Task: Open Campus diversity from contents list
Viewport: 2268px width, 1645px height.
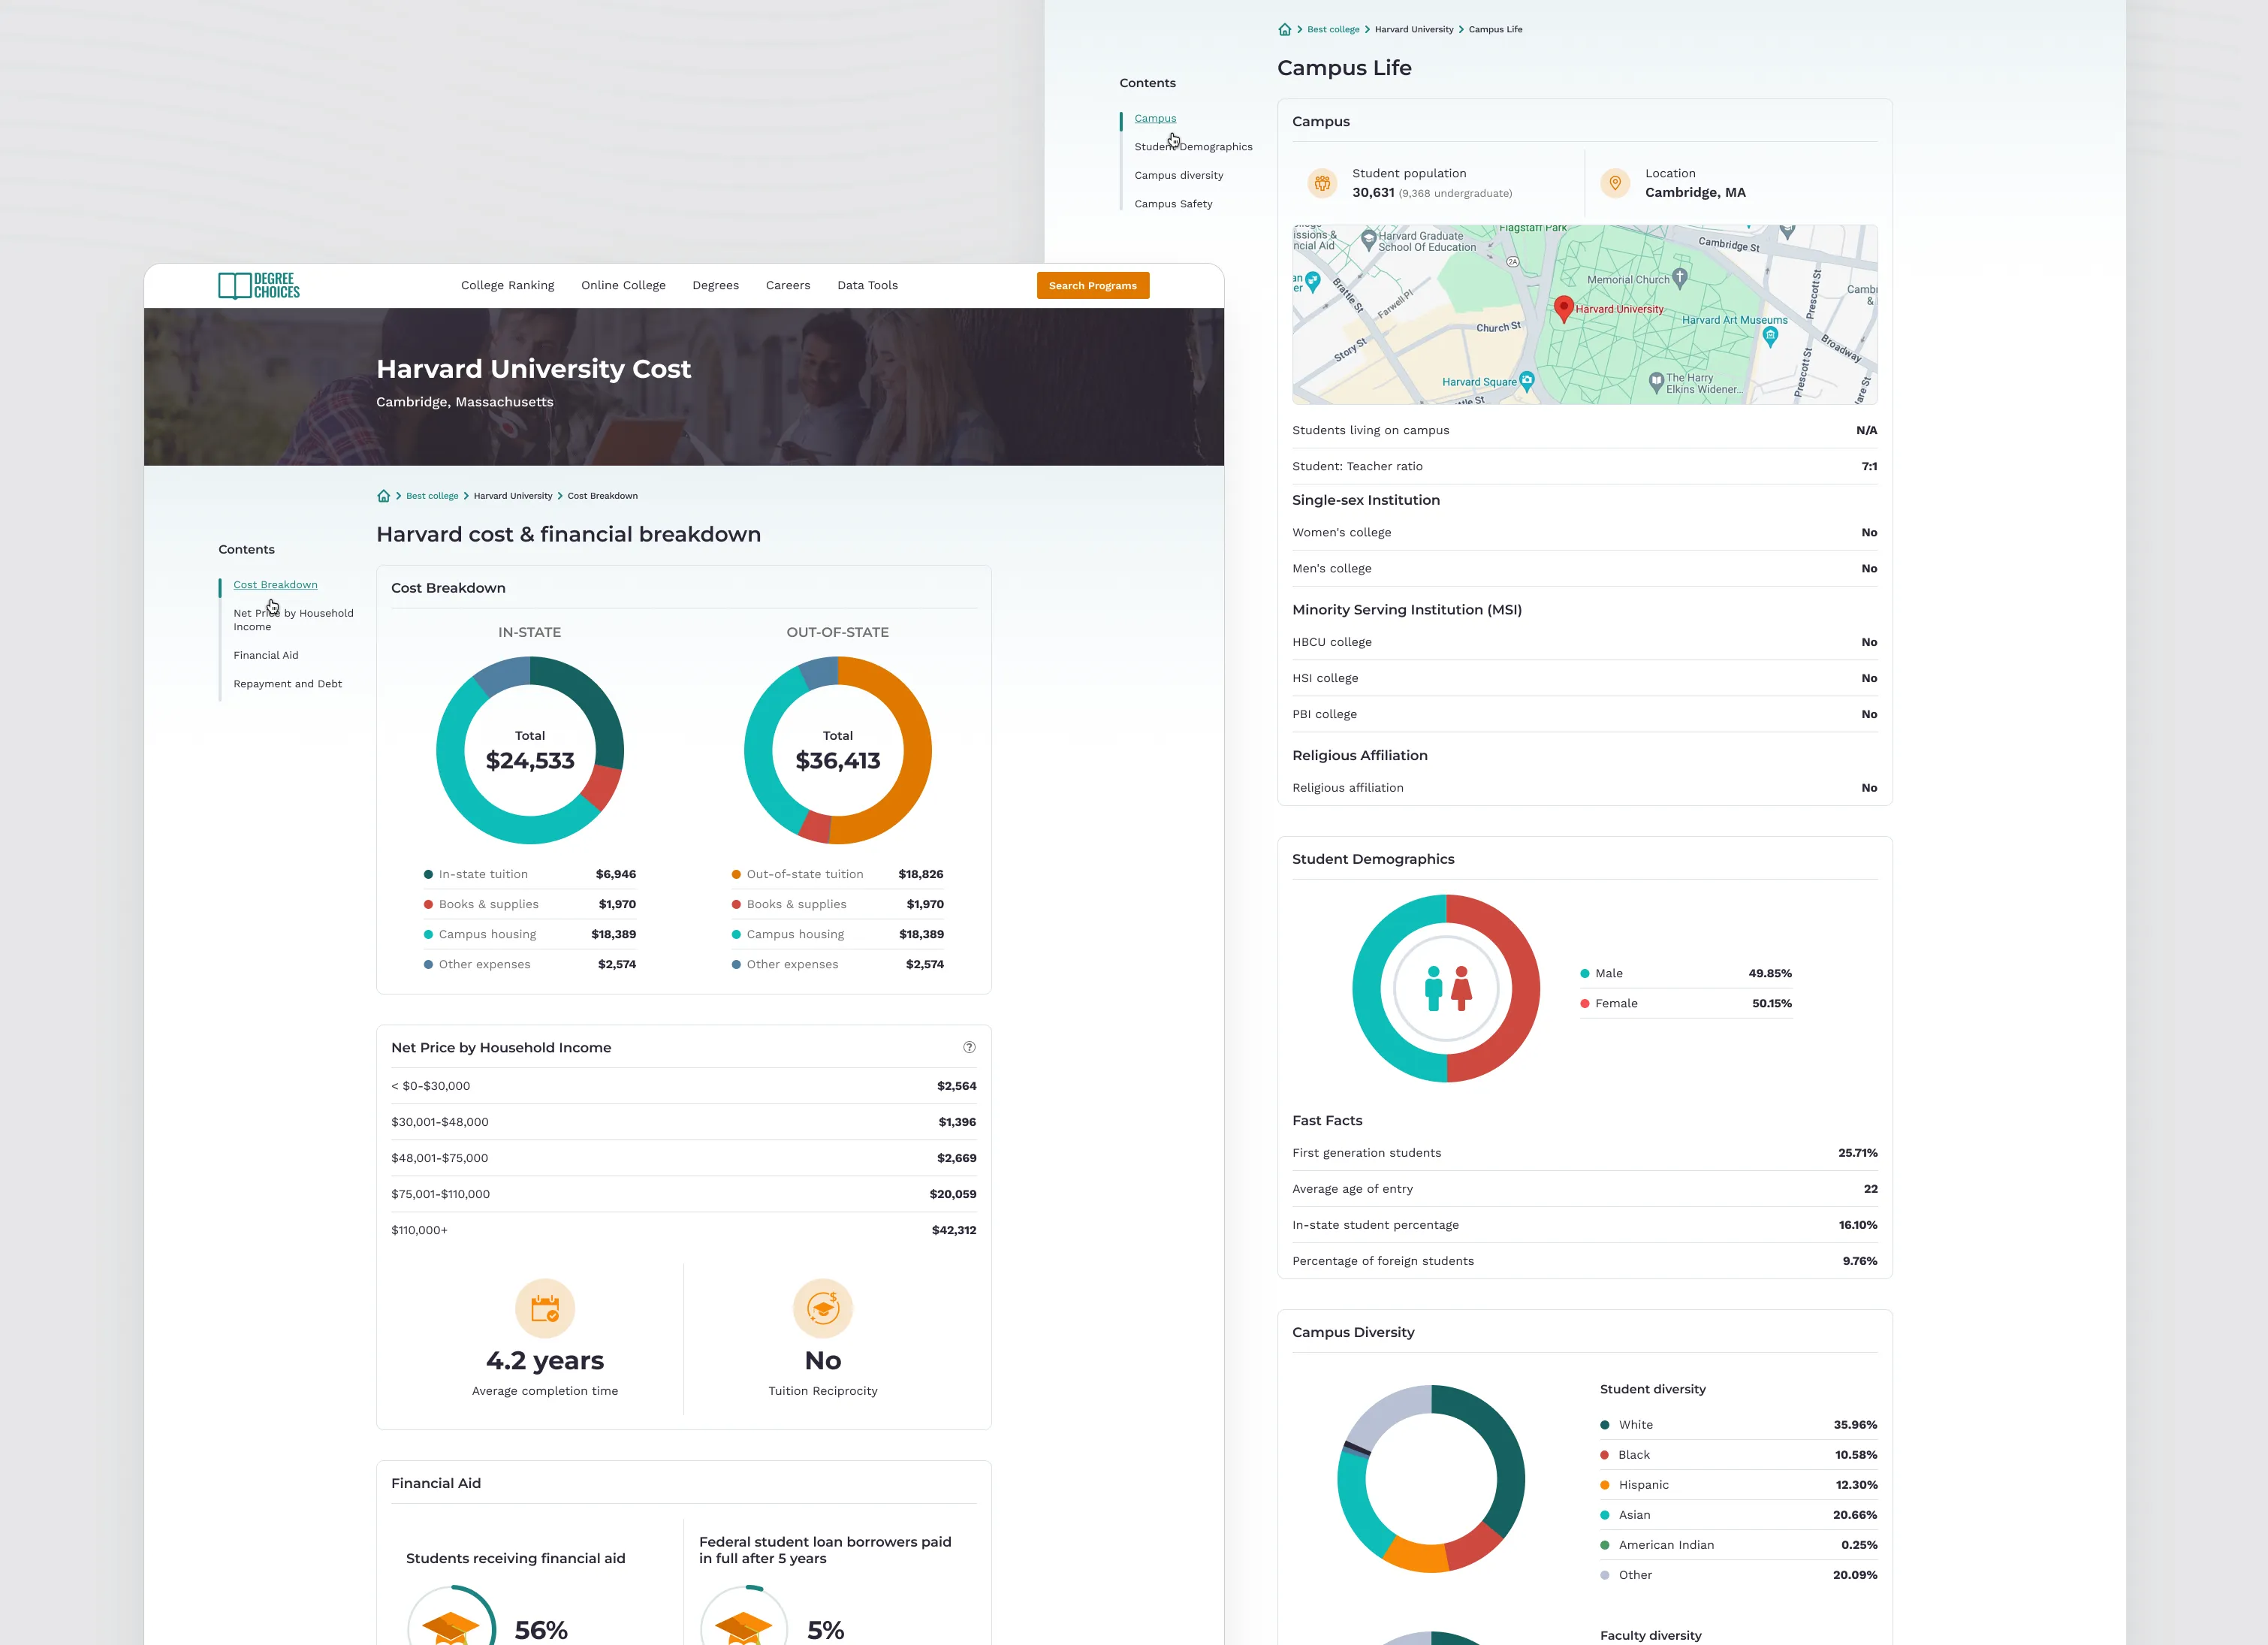Action: (1179, 175)
